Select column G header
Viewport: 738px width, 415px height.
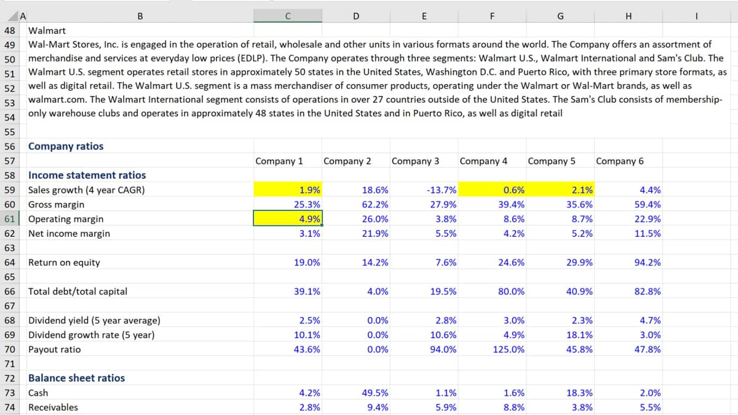coord(560,17)
